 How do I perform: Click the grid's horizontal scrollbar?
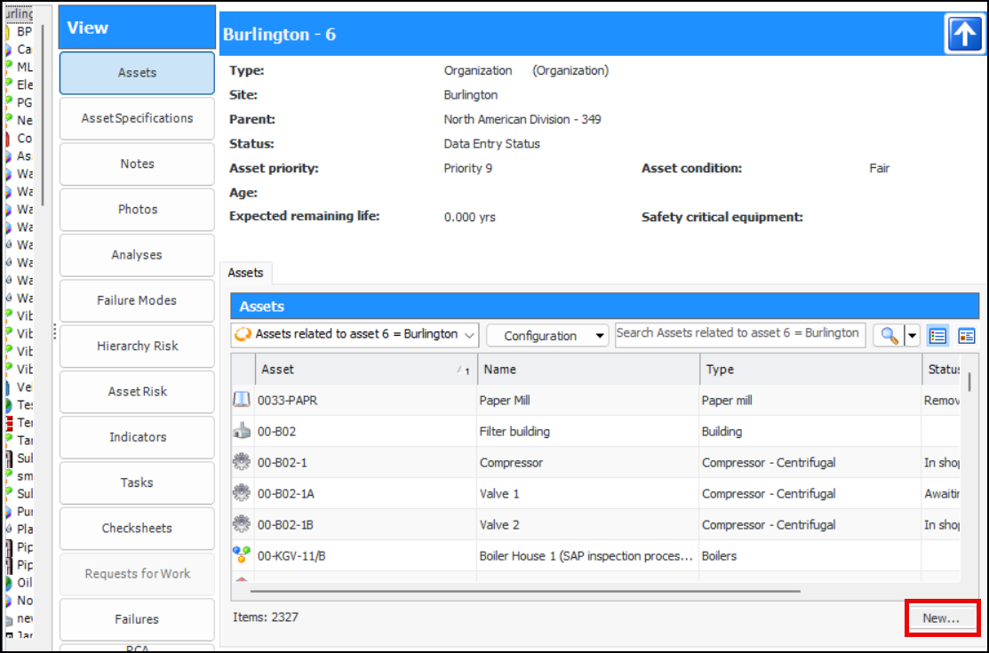click(x=526, y=590)
